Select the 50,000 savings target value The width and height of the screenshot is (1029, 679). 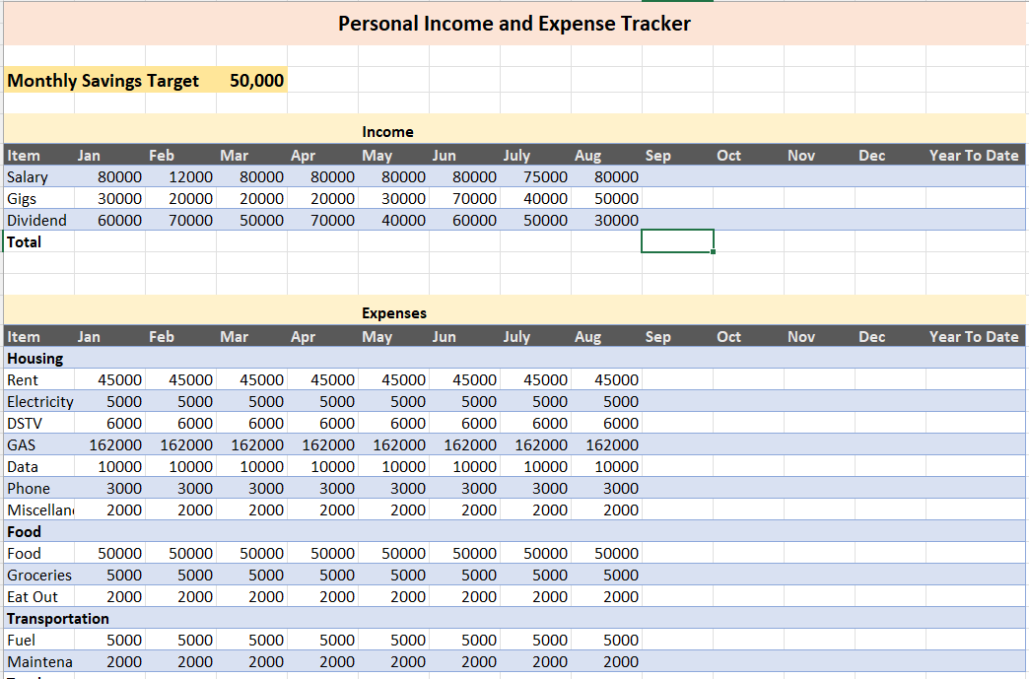point(256,81)
